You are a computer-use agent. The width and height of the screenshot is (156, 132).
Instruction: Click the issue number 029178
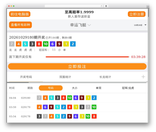[26, 116]
